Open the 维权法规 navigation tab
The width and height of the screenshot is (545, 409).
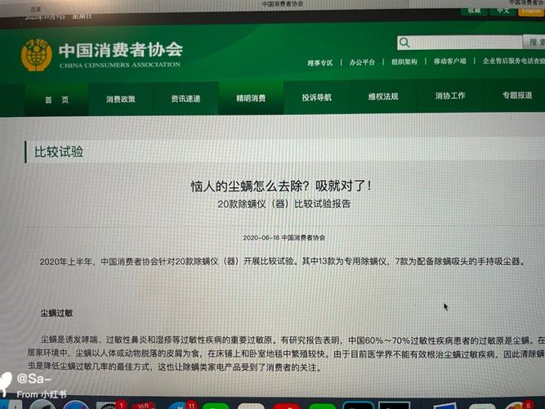click(x=383, y=97)
